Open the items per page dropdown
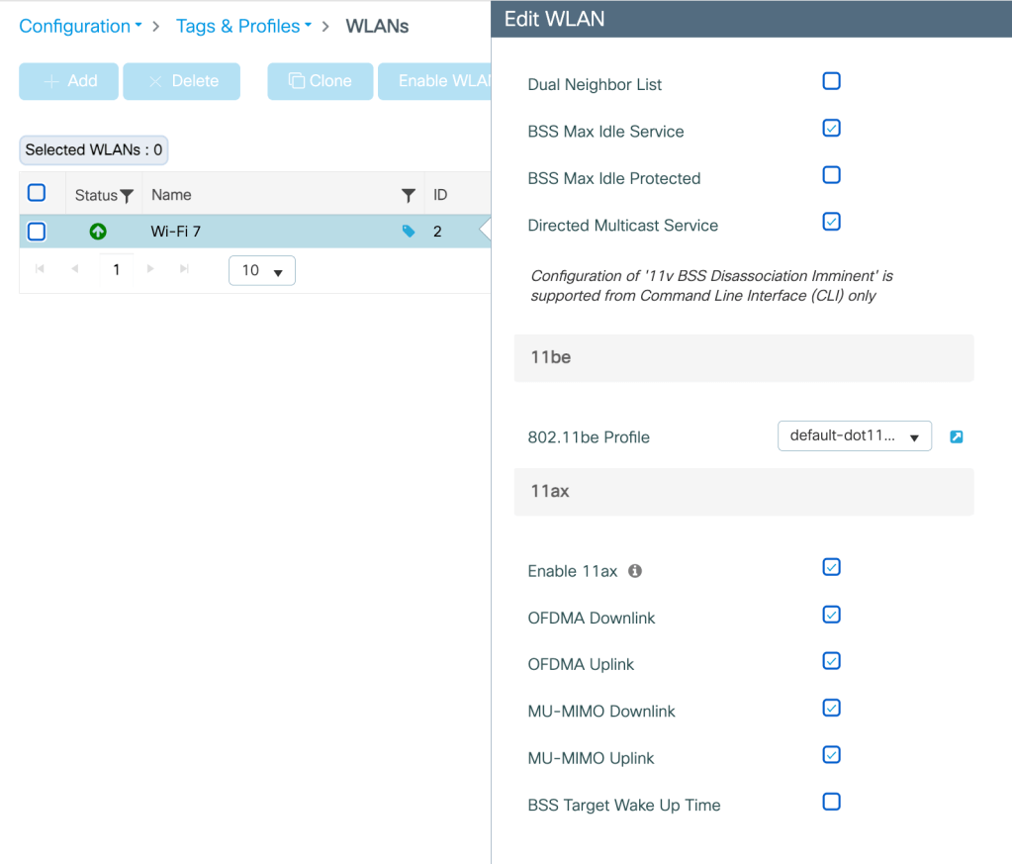Viewport: 1012px width, 864px height. pos(262,270)
